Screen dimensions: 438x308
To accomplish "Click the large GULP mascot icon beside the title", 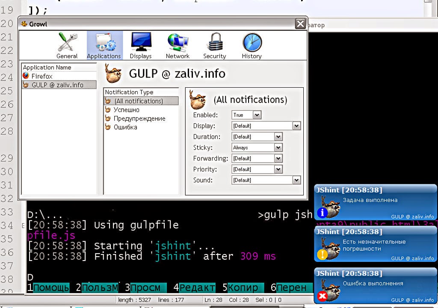I will 113,73.
